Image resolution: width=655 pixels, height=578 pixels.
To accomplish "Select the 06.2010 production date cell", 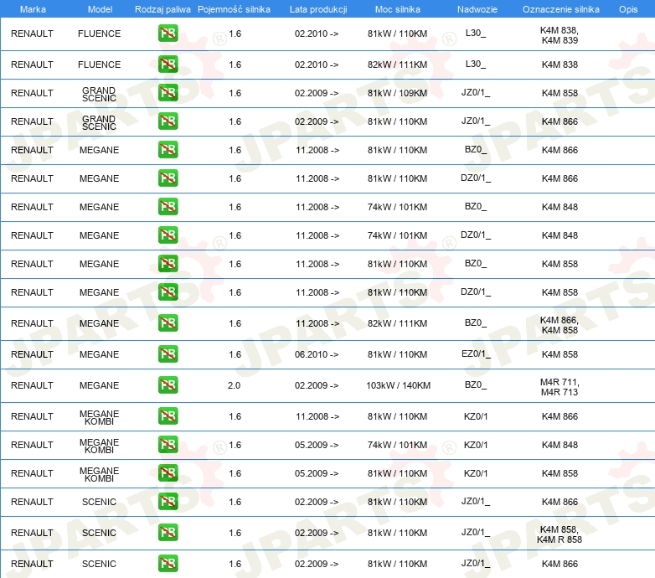I will [317, 354].
